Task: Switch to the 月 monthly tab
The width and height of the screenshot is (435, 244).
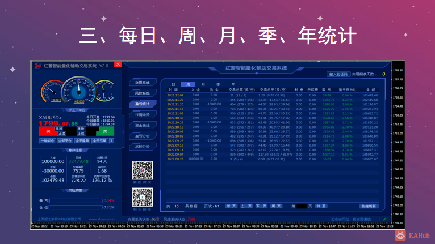Action: point(203,84)
